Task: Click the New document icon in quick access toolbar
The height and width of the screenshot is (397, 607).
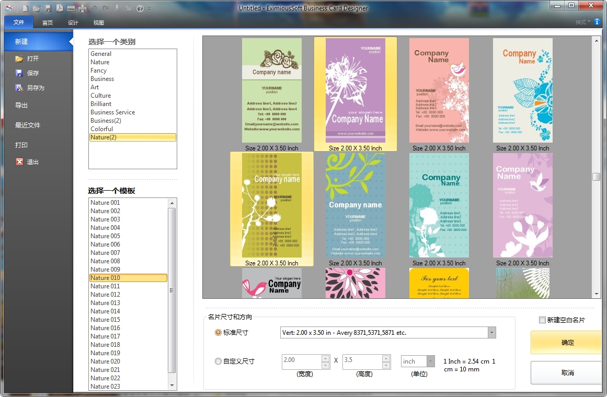Action: pyautogui.click(x=25, y=8)
